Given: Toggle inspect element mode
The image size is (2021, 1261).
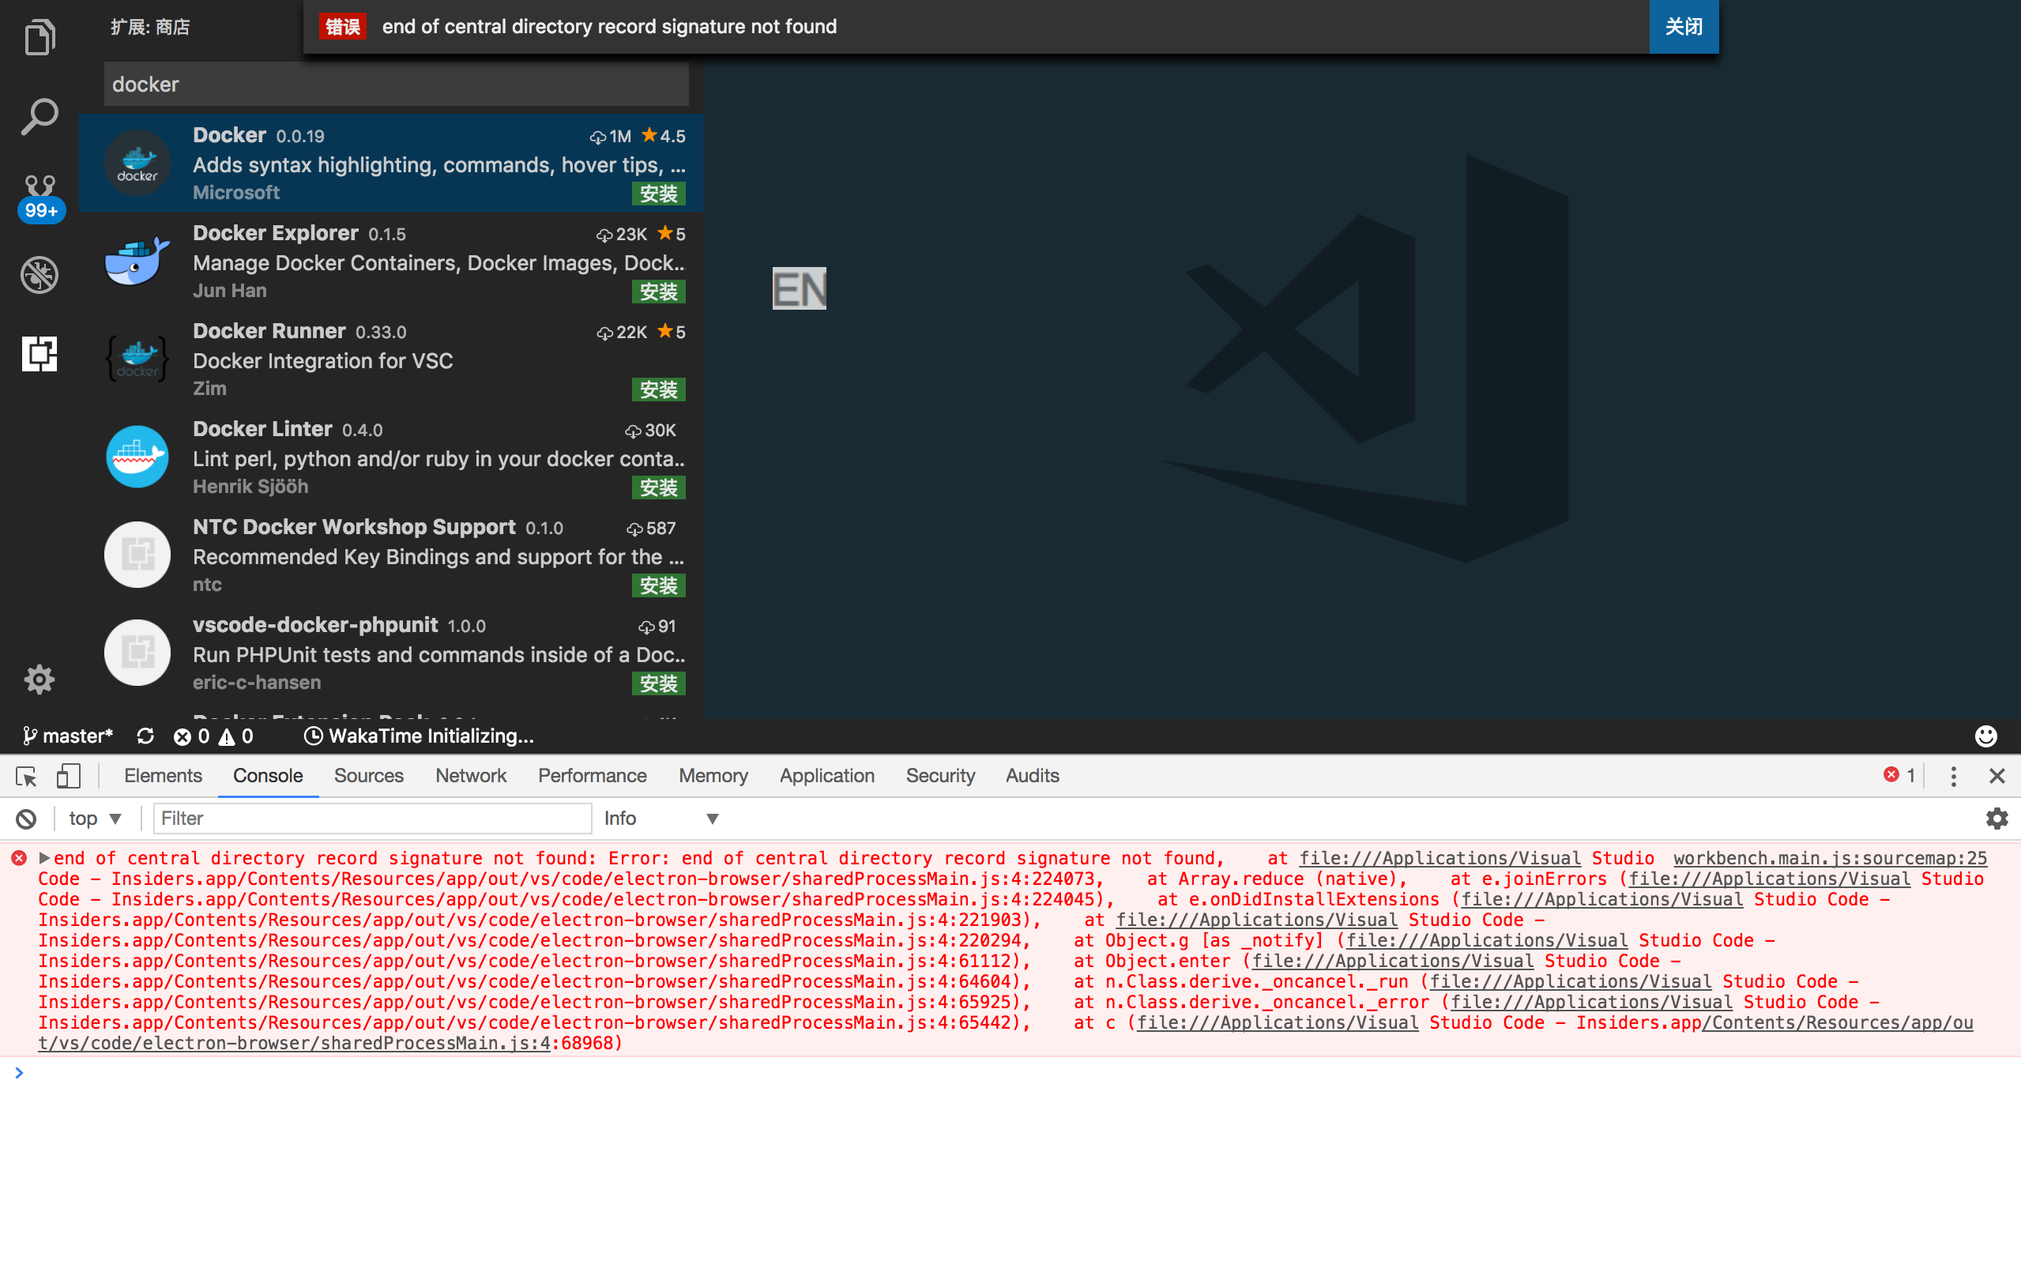Looking at the screenshot, I should click(x=25, y=776).
